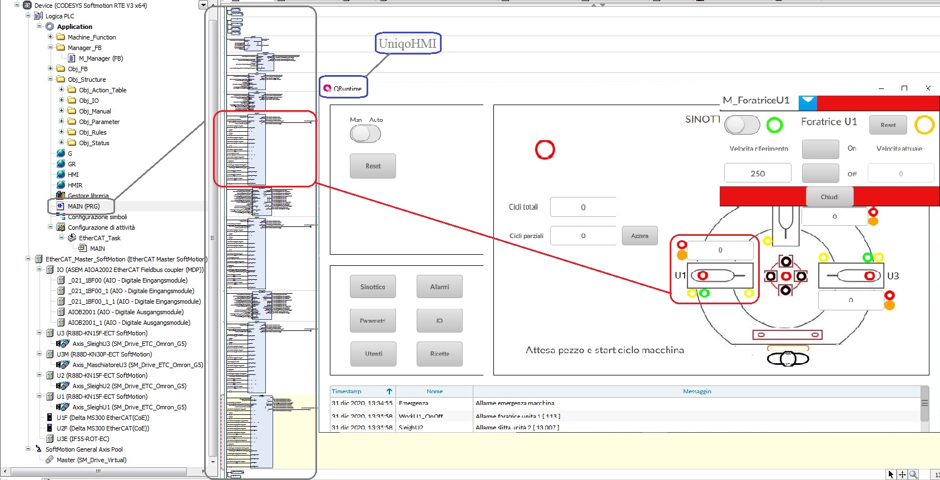Open the blue M_ForatriceU1 dropdown arrow
Image resolution: width=940 pixels, height=480 pixels.
tap(808, 102)
